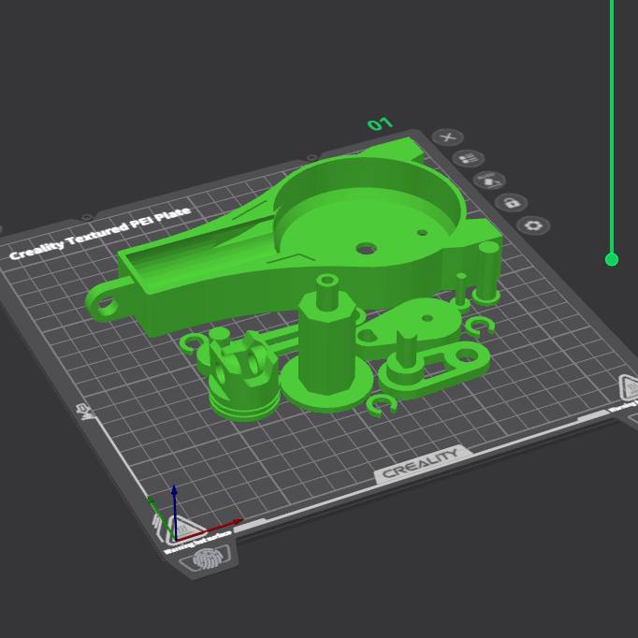Screen dimensions: 638x638
Task: Open plate settings gear icon
Action: tap(533, 225)
